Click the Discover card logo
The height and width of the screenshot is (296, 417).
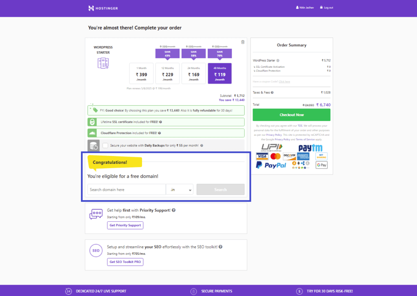(290, 156)
